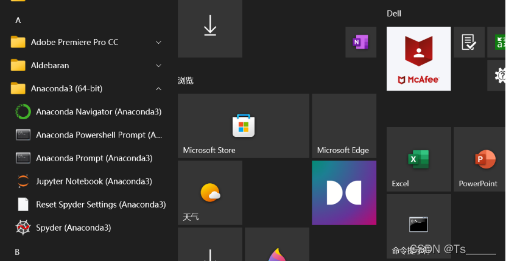Click the Anaconda3 (64-bit) folder entry

coord(85,89)
